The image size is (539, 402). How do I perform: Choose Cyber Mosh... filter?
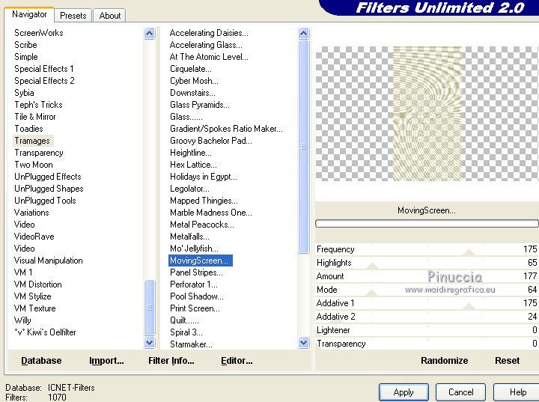coord(194,81)
